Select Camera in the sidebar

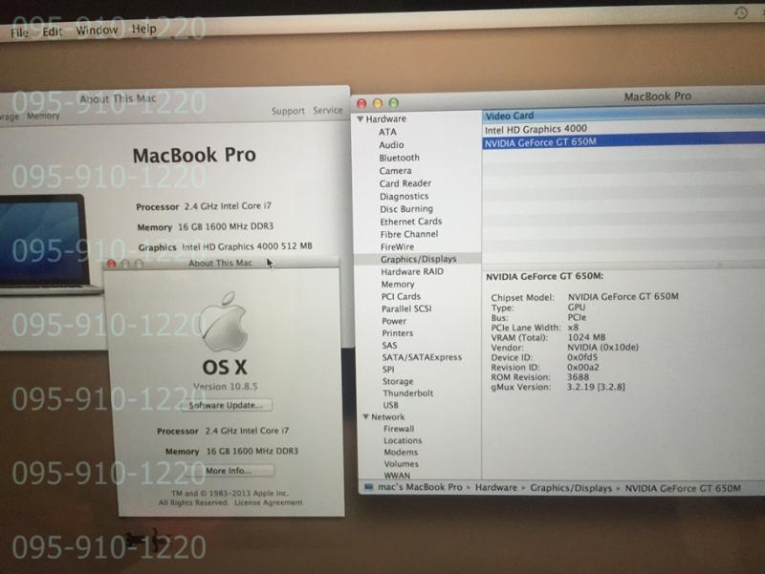click(x=395, y=171)
